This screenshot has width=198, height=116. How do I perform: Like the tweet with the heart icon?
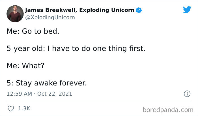10,108
